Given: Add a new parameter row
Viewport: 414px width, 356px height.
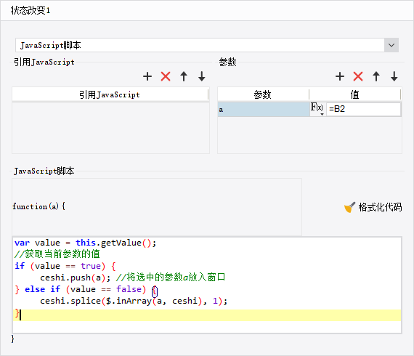Looking at the screenshot, I should point(340,76).
